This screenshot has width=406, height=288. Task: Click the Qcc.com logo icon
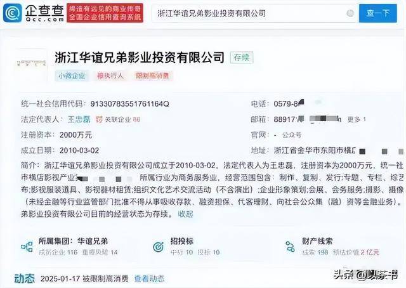pyautogui.click(x=13, y=13)
